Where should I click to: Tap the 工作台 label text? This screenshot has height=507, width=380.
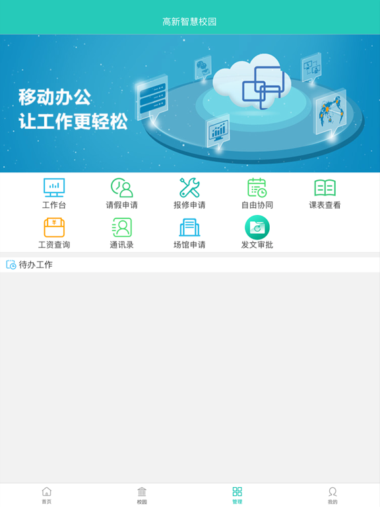[x=54, y=205]
